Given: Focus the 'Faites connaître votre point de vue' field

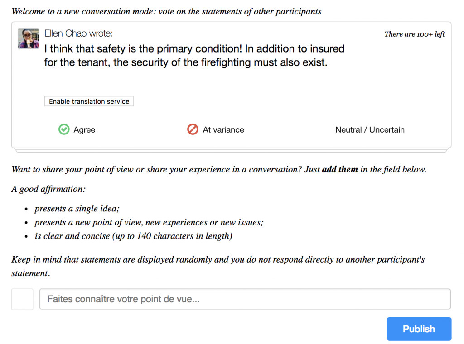Looking at the screenshot, I should pyautogui.click(x=245, y=299).
